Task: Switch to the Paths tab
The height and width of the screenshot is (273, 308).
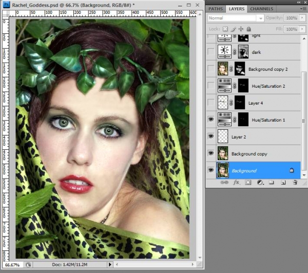Action: 216,9
